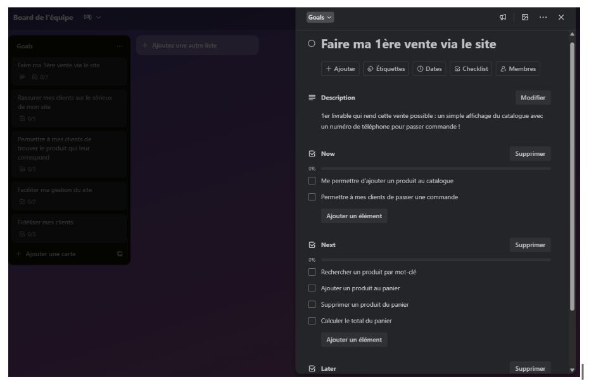The image size is (596, 386).
Task: Close the card detail panel
Action: (561, 17)
